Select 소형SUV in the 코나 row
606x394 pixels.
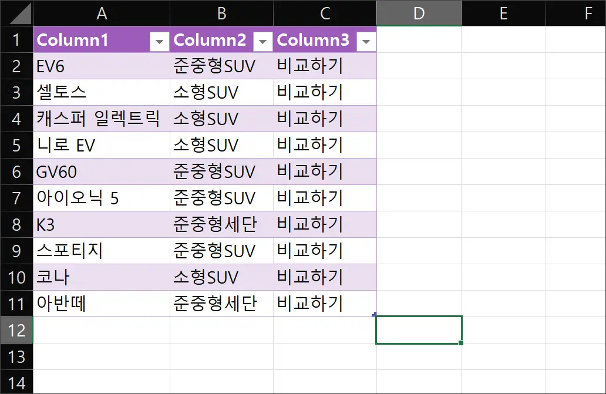click(221, 277)
